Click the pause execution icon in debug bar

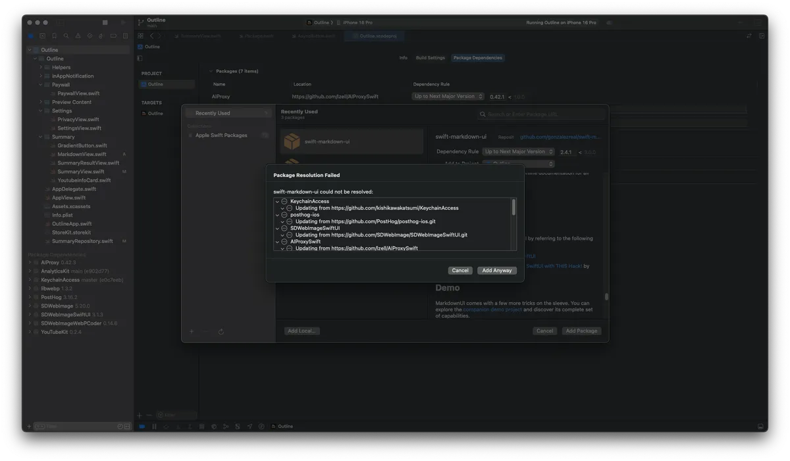point(154,427)
